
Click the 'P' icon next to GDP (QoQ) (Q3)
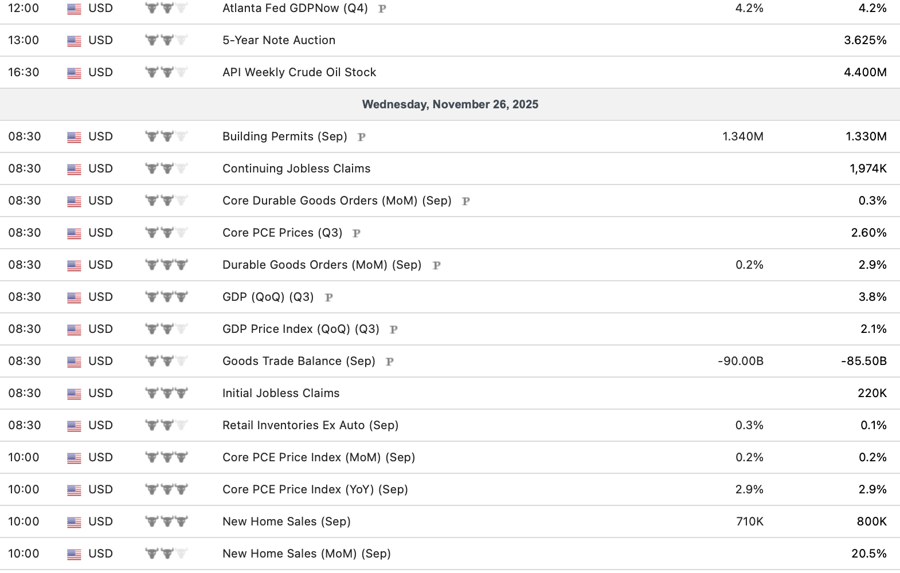329,297
